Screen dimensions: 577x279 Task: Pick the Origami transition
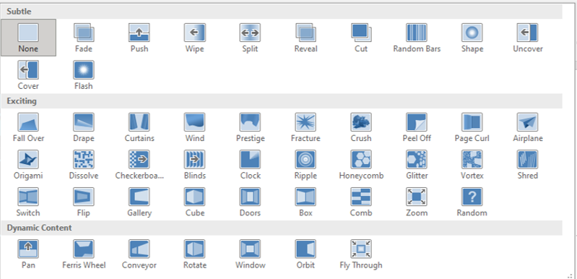28,164
